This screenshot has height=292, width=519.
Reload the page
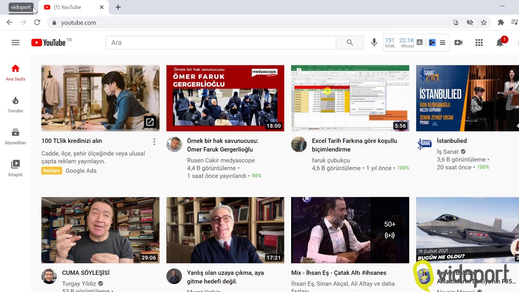[37, 22]
